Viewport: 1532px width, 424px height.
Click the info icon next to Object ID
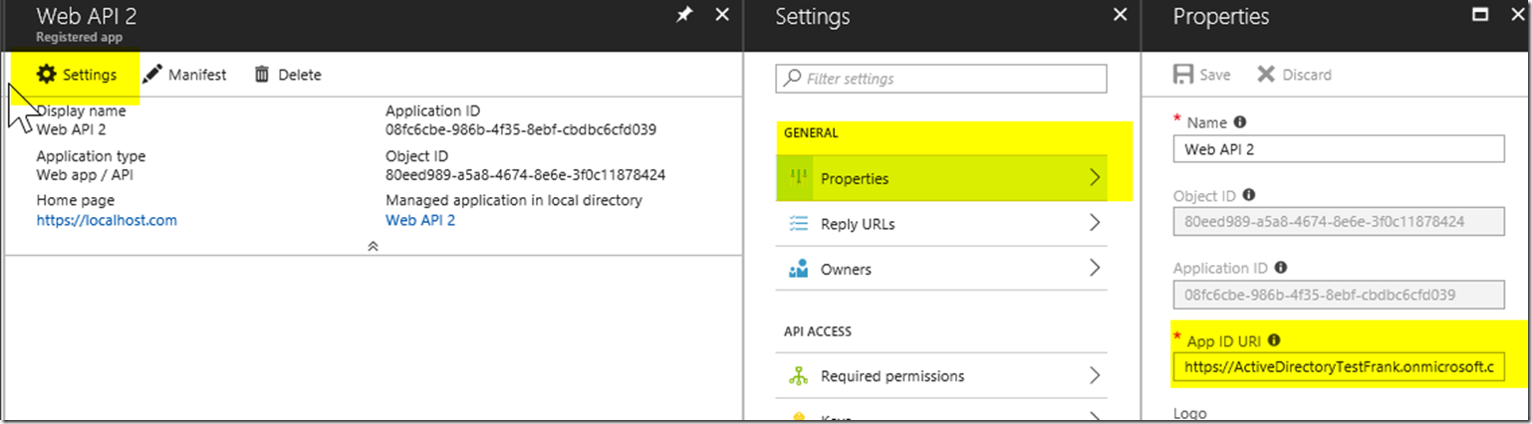click(x=1249, y=195)
